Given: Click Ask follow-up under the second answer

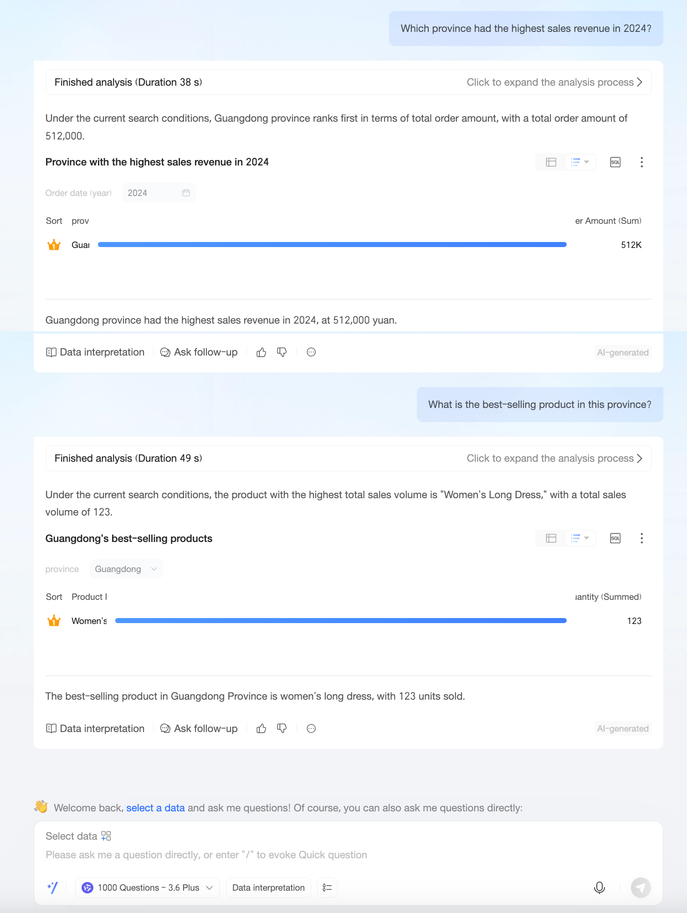Looking at the screenshot, I should (199, 728).
